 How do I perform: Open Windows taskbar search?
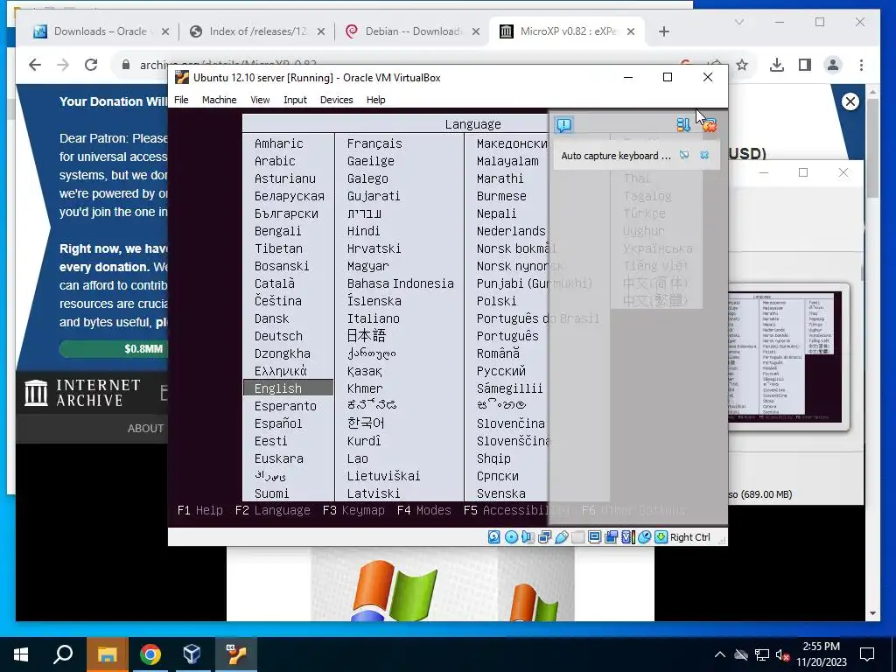click(63, 654)
